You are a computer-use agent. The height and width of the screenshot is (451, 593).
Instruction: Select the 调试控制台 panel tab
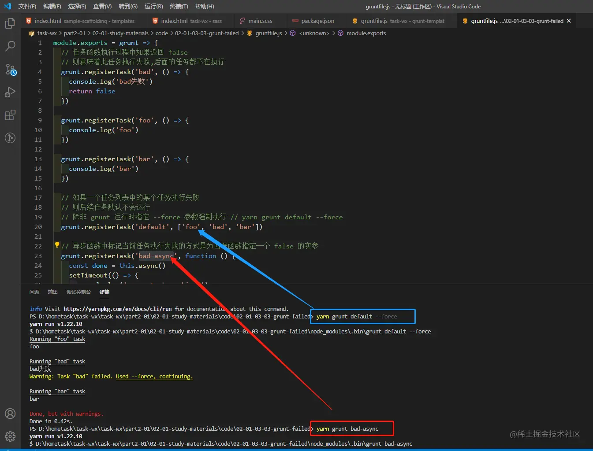pos(78,292)
